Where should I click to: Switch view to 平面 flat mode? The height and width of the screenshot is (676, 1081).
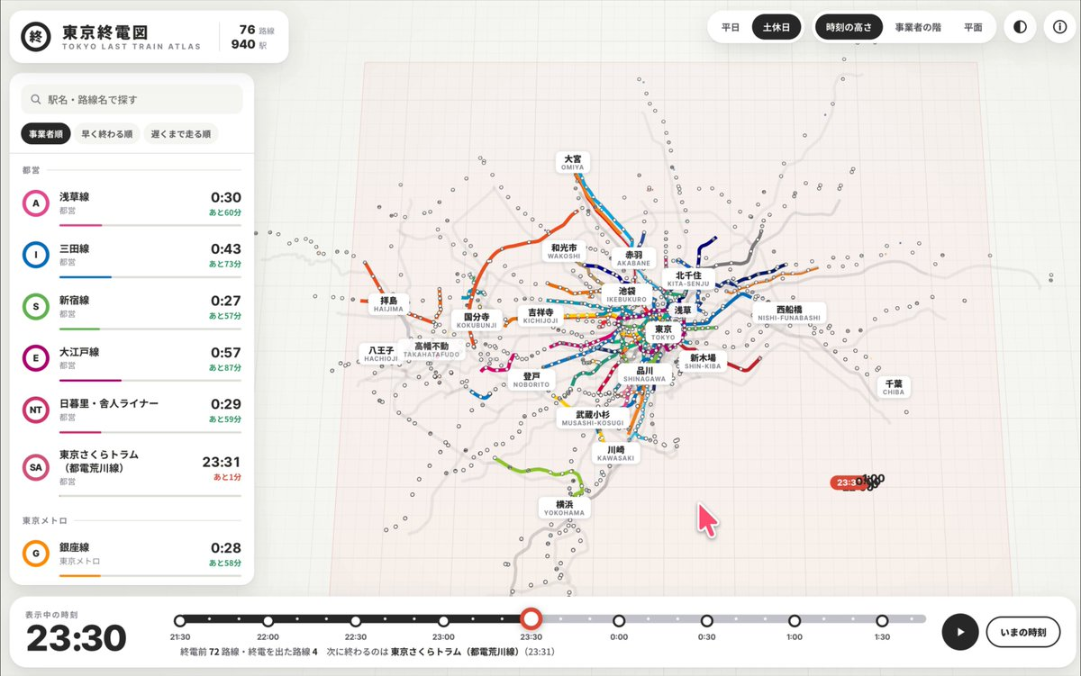(x=973, y=27)
